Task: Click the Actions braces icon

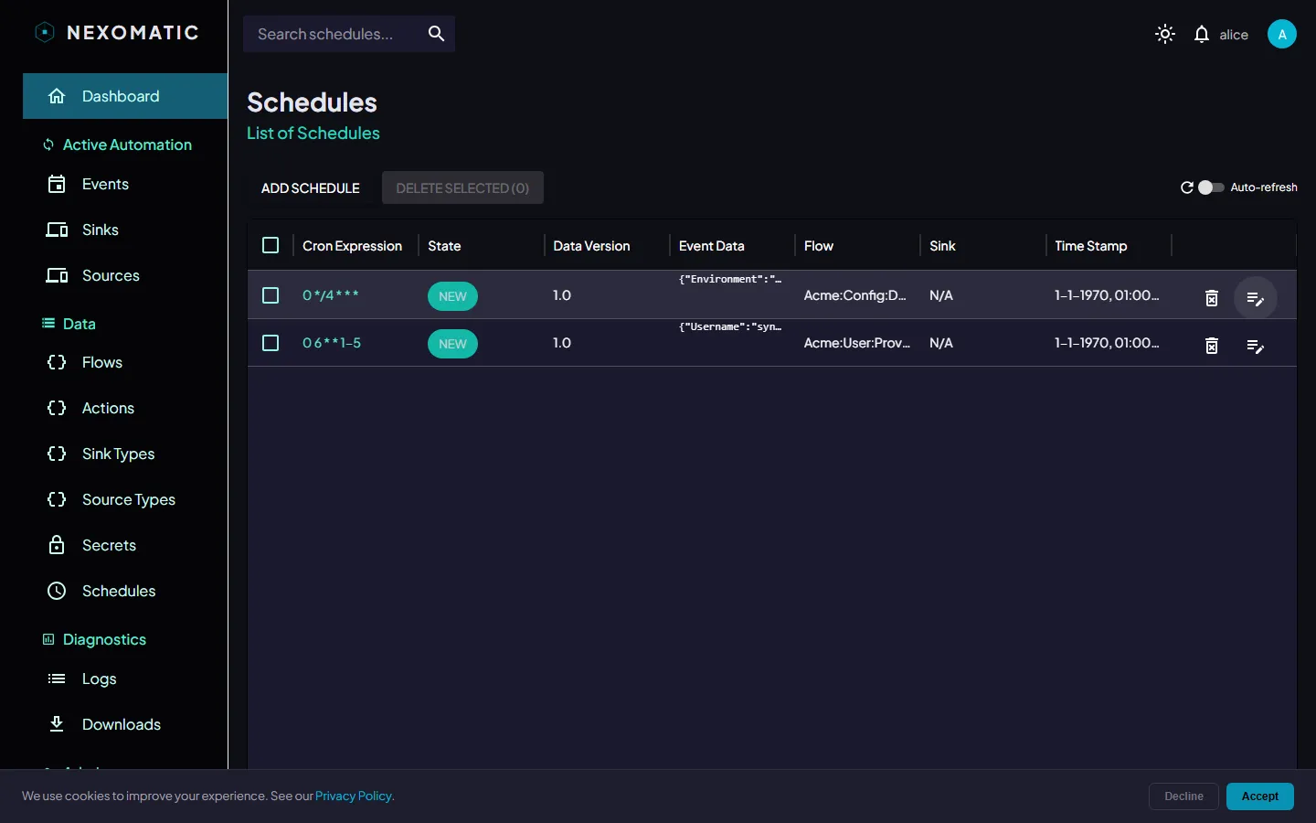Action: pos(57,408)
